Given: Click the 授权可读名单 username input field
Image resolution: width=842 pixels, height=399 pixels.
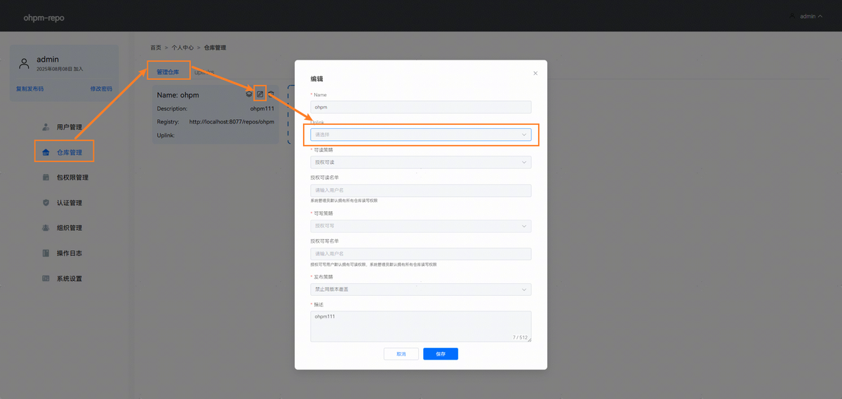Looking at the screenshot, I should [x=420, y=191].
